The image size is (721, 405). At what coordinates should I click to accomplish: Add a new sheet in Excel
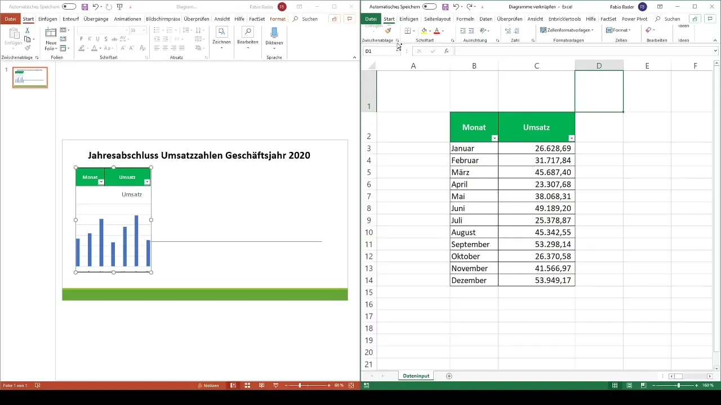(449, 376)
